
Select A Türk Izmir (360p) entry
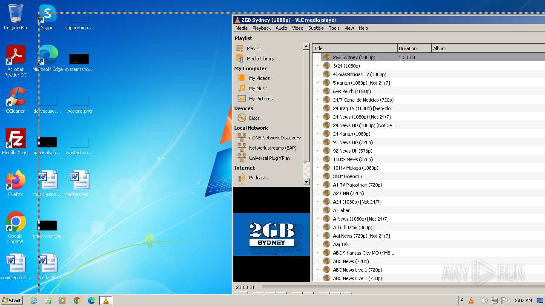428,227
